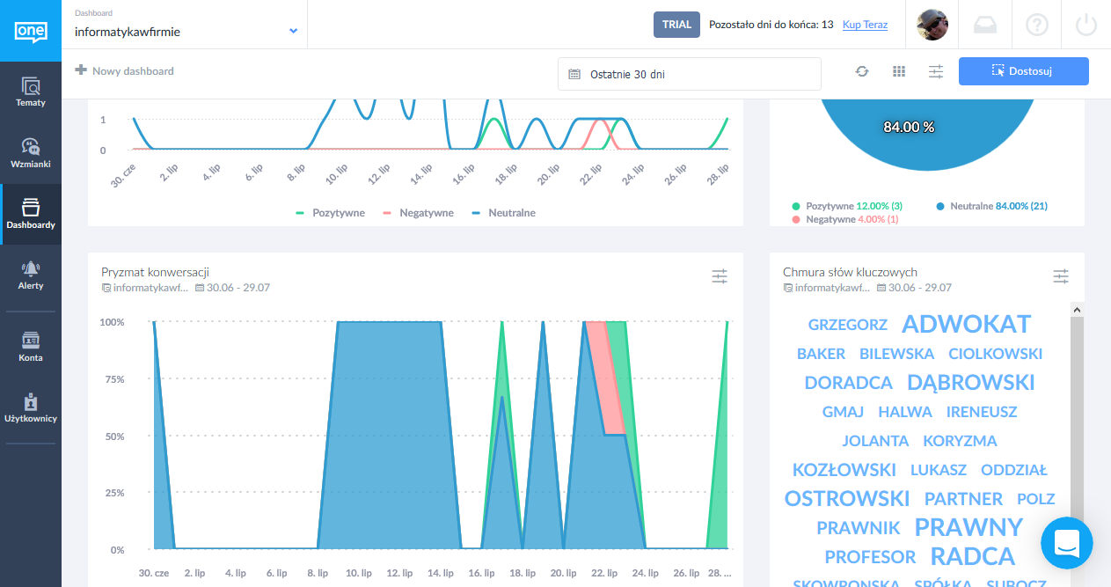The height and width of the screenshot is (587, 1111).
Task: Click keyword HALWA in word cloud
Action: (904, 412)
